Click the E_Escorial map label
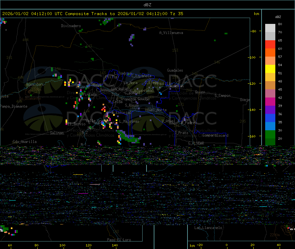Viewport: 295px width, 249px height. pos(121,113)
